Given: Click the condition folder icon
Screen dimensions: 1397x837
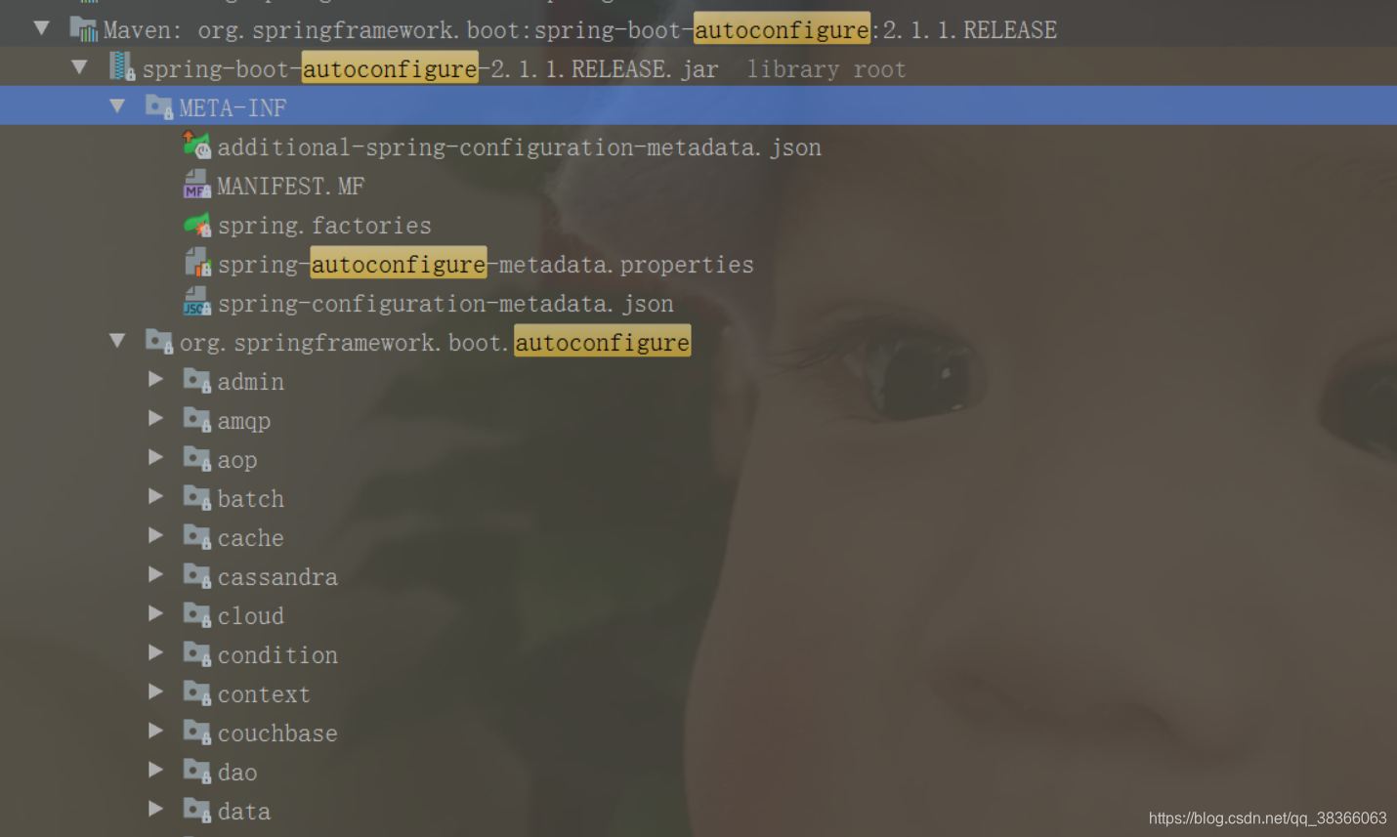Looking at the screenshot, I should pyautogui.click(x=197, y=653).
